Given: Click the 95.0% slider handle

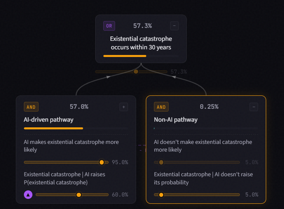Looking at the screenshot, I should coord(102,162).
